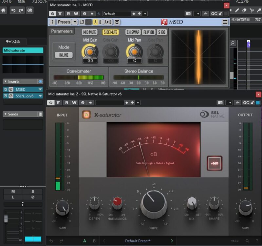Toggle the MID MUTE button
The width and height of the screenshot is (262, 246).
click(89, 32)
